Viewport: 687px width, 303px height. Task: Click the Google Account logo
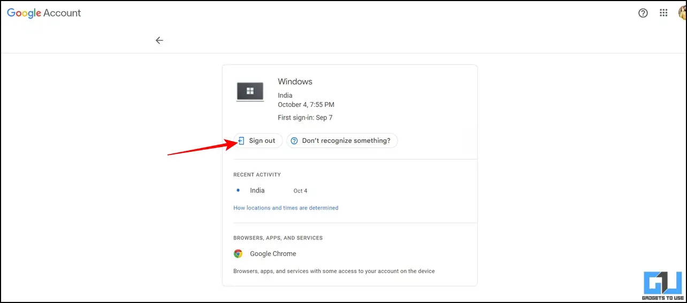44,13
